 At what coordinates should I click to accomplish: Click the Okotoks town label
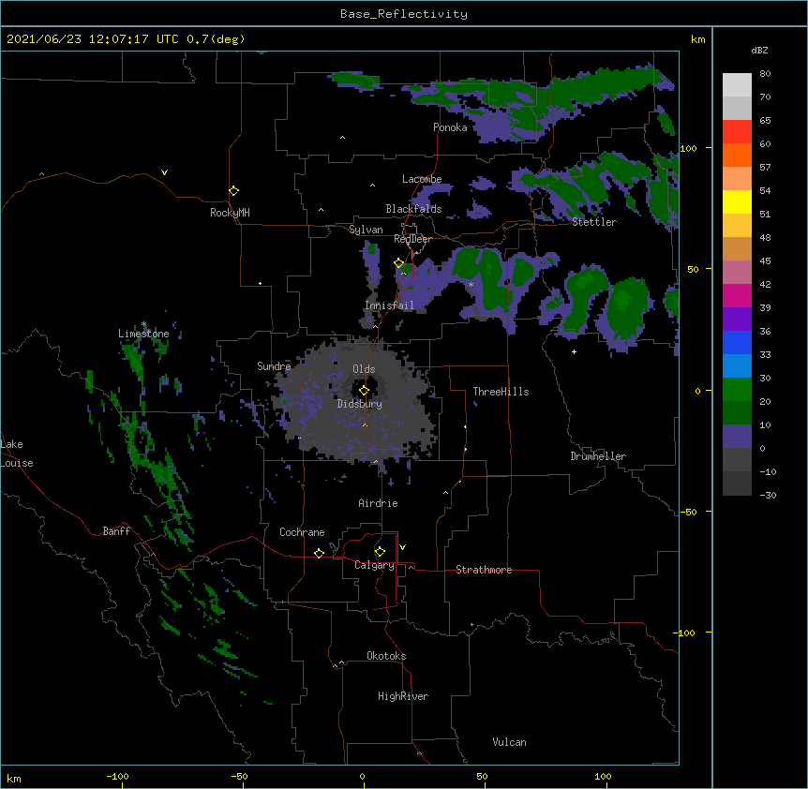click(x=386, y=656)
